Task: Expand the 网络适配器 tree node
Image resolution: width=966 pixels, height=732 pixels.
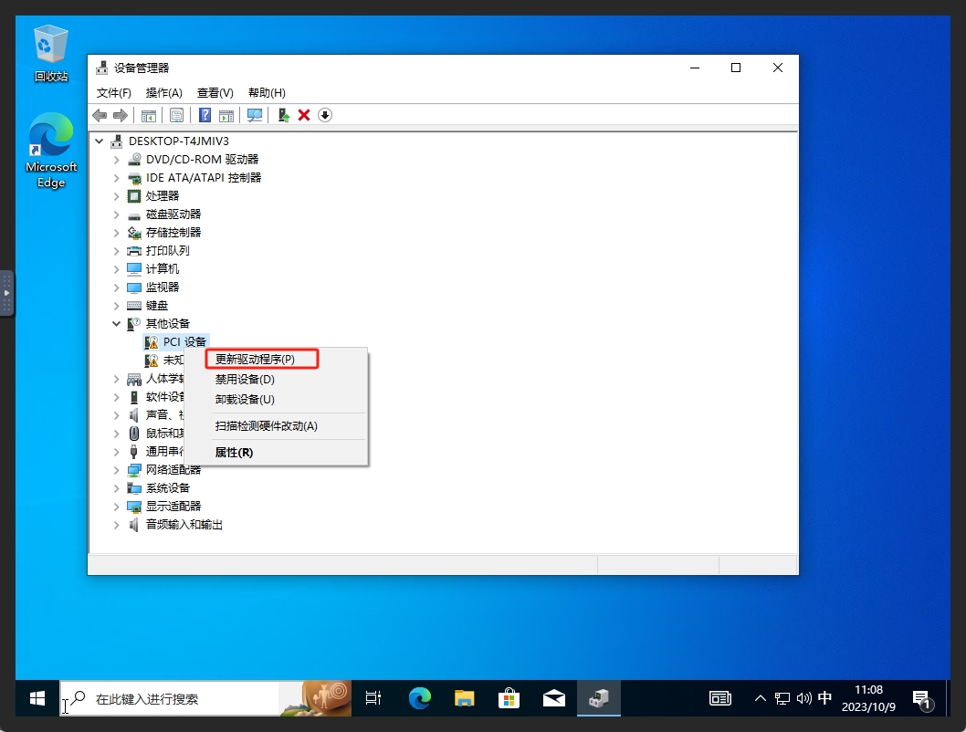Action: 115,470
